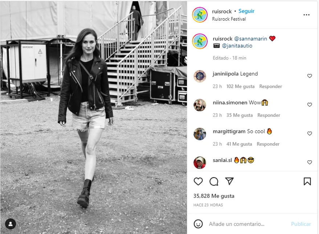The width and height of the screenshot is (319, 234).
Task: Follow ruisrock with the Seguir button
Action: click(246, 11)
